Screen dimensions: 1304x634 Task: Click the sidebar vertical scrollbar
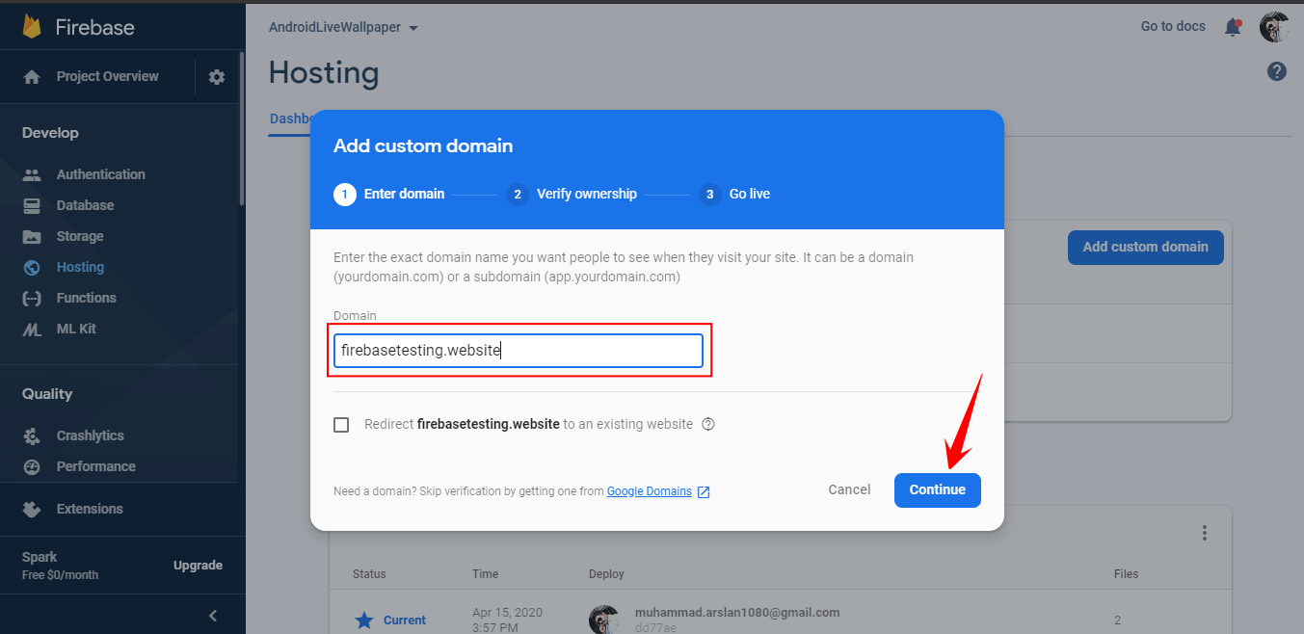click(242, 128)
